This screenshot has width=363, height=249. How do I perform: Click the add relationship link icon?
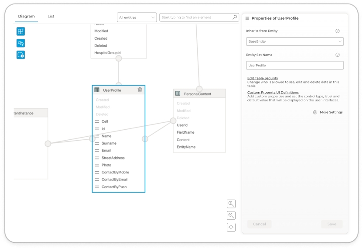(21, 43)
